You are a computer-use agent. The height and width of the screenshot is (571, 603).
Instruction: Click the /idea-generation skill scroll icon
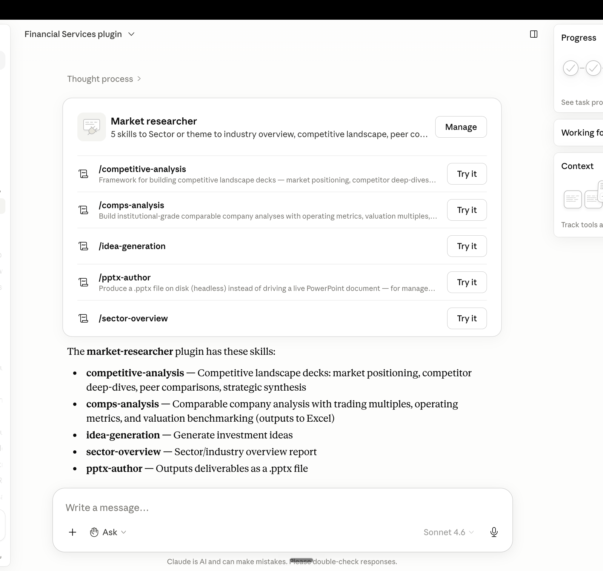tap(83, 246)
